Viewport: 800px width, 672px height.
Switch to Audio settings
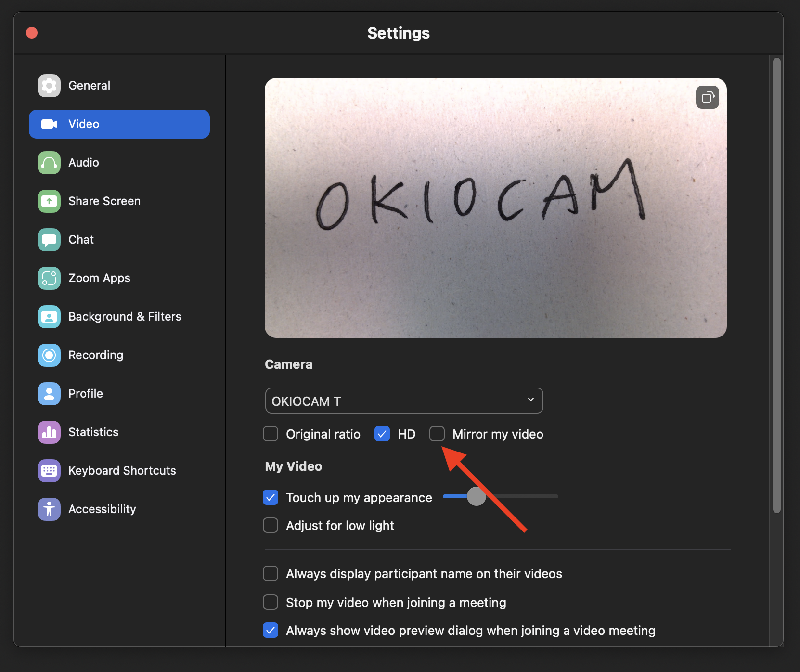click(x=119, y=163)
